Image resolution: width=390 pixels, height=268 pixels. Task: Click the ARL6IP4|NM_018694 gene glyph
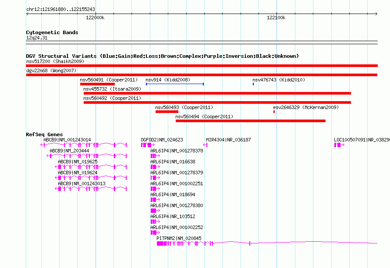(x=155, y=200)
